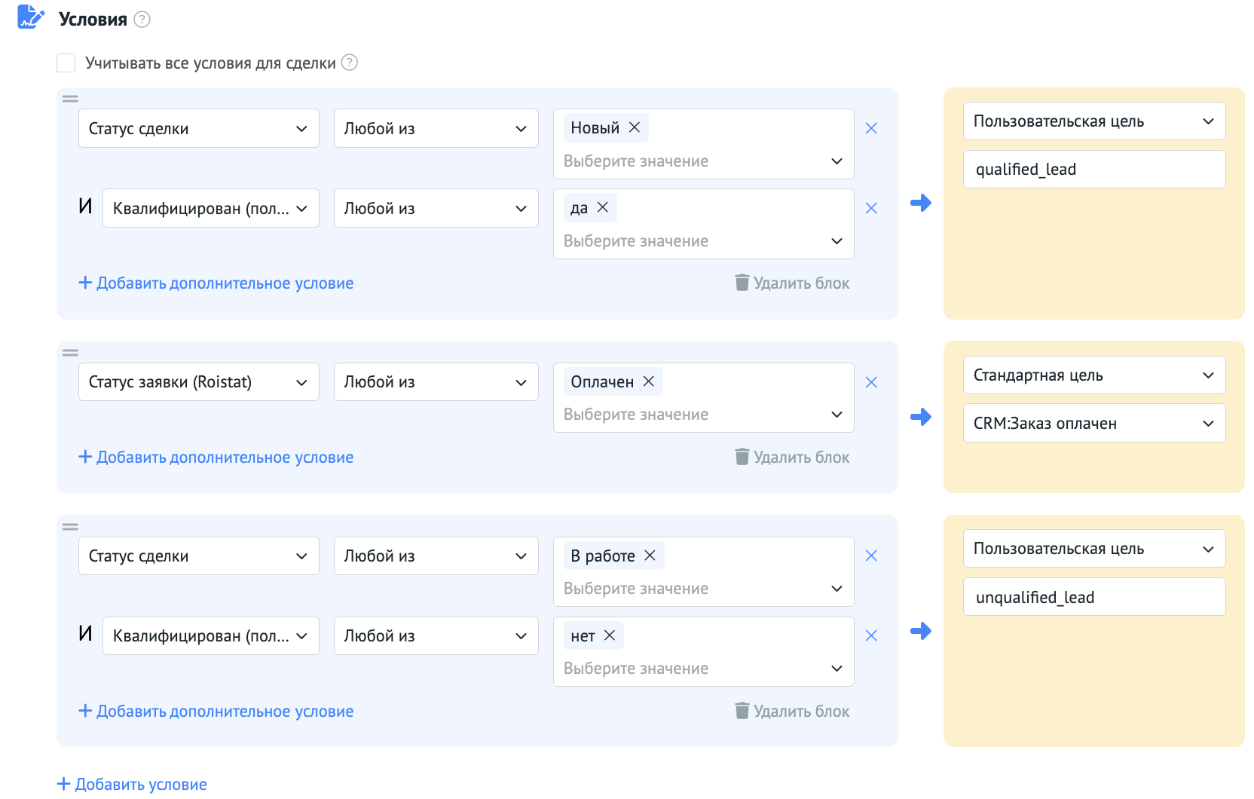
Task: Open the Выберите значение dropdown under Оплачен
Action: coord(702,414)
